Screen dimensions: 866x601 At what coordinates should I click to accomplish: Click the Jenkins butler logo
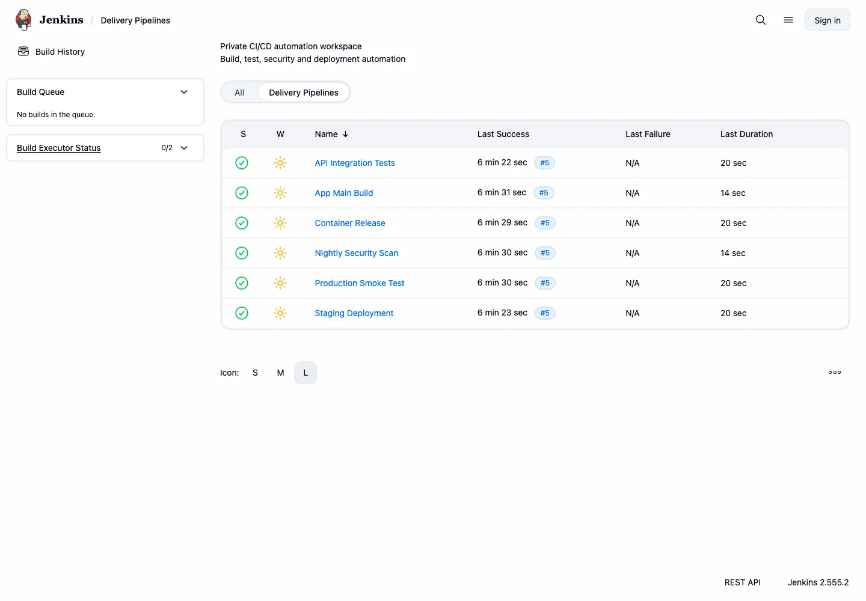tap(23, 20)
